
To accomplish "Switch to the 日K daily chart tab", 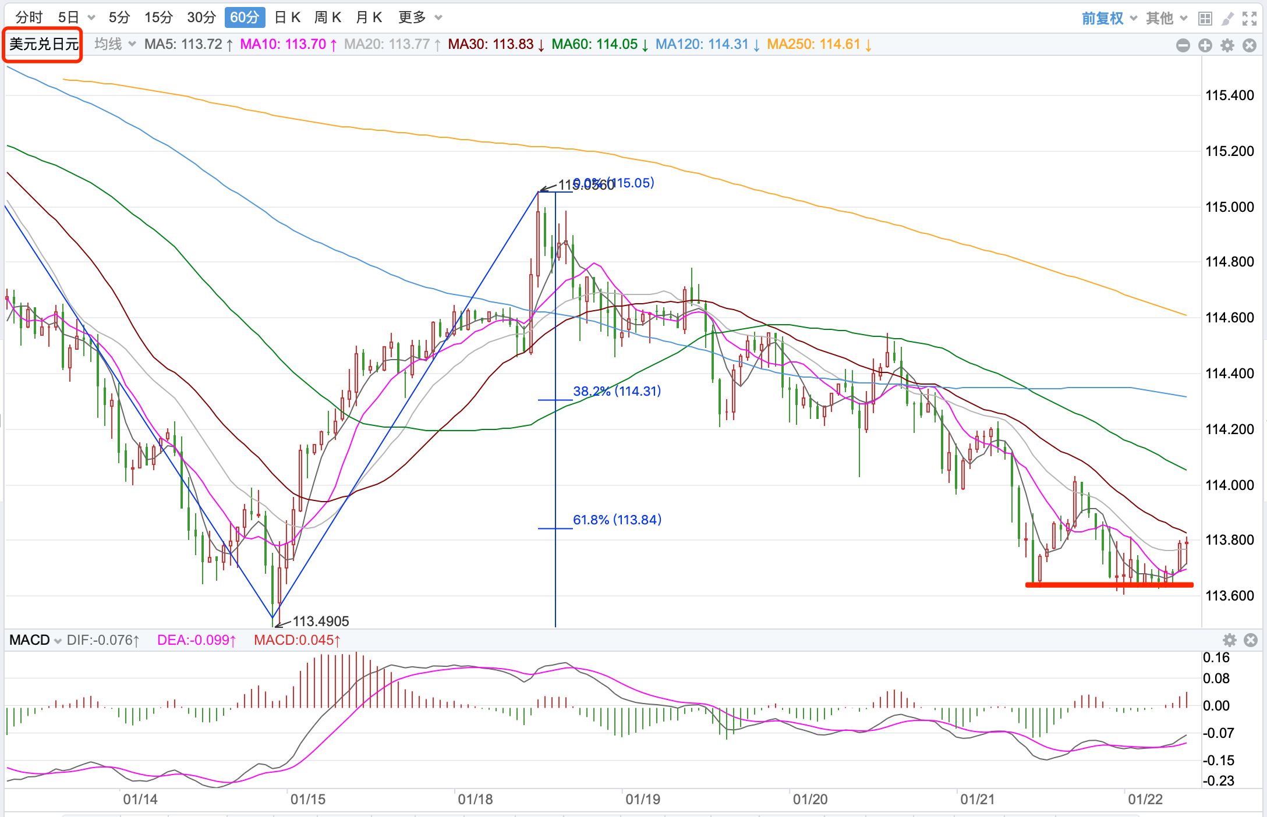I will pyautogui.click(x=287, y=17).
